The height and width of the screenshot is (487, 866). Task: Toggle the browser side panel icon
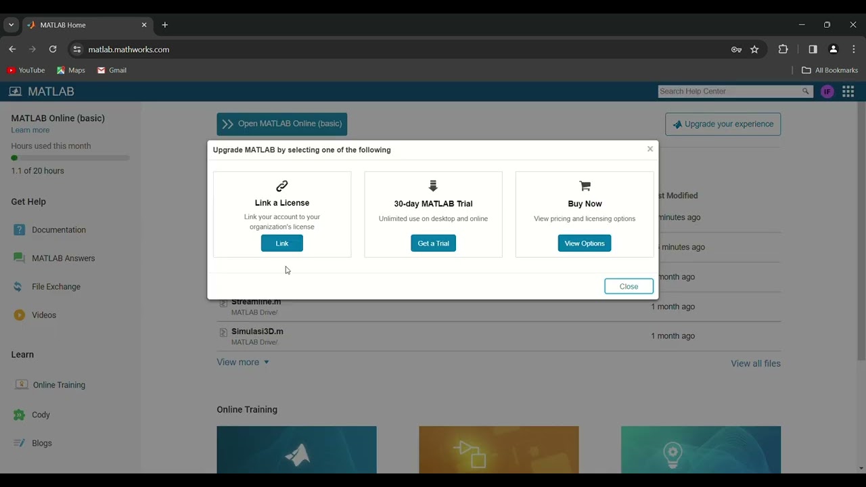[x=813, y=49]
